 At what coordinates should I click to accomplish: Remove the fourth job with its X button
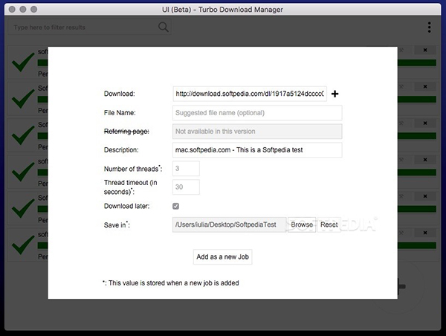(425, 160)
